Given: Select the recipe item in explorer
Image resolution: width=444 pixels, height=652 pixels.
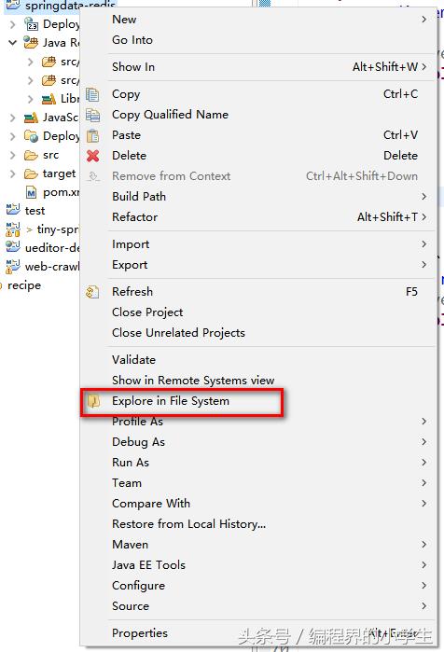Looking at the screenshot, I should tap(24, 285).
